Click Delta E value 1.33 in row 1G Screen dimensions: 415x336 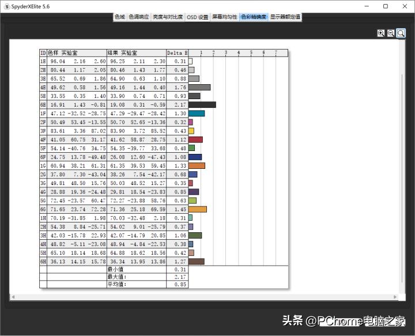[x=180, y=166]
